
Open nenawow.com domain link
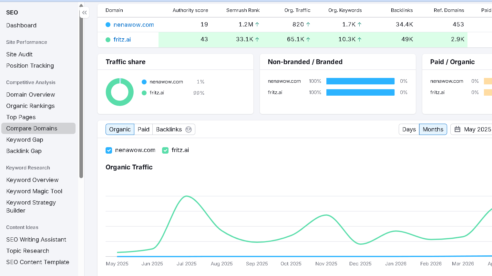[134, 25]
